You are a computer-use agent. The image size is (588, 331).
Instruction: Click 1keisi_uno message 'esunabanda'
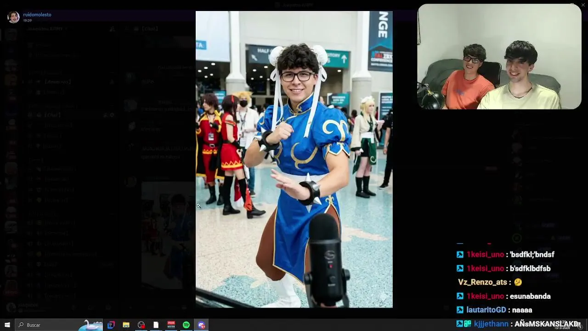tap(530, 296)
